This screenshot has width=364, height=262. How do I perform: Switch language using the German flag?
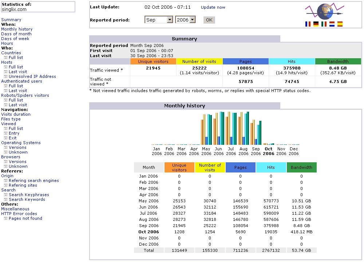point(316,24)
